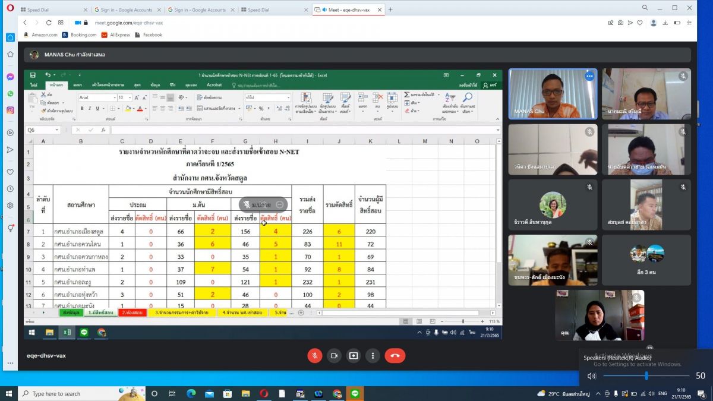The image size is (713, 401).
Task: Open the Opera main menu logo
Action: (x=10, y=8)
